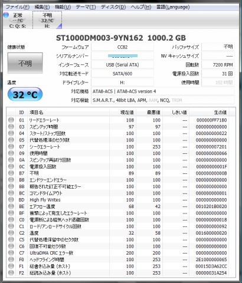Click status circle for row 01 リードエラーレート
The width and height of the screenshot is (242, 283).
(x=11, y=120)
